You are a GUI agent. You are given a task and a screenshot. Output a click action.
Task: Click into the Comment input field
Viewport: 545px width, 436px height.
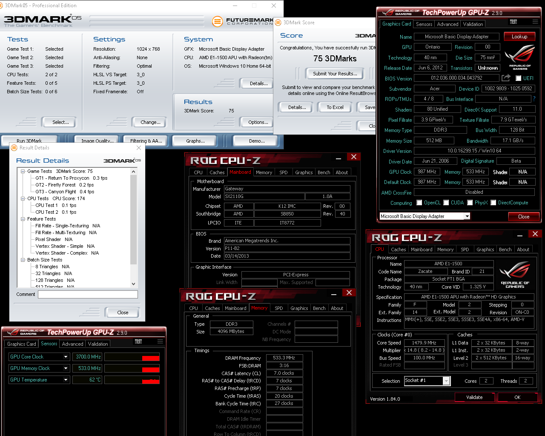click(88, 294)
